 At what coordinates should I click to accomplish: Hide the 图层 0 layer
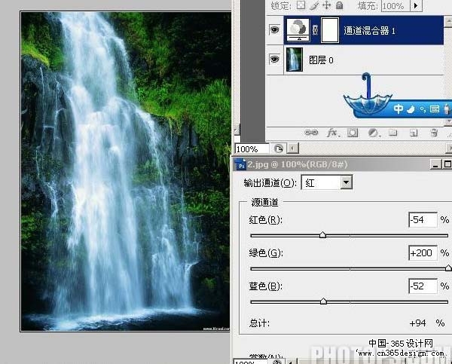pyautogui.click(x=274, y=60)
